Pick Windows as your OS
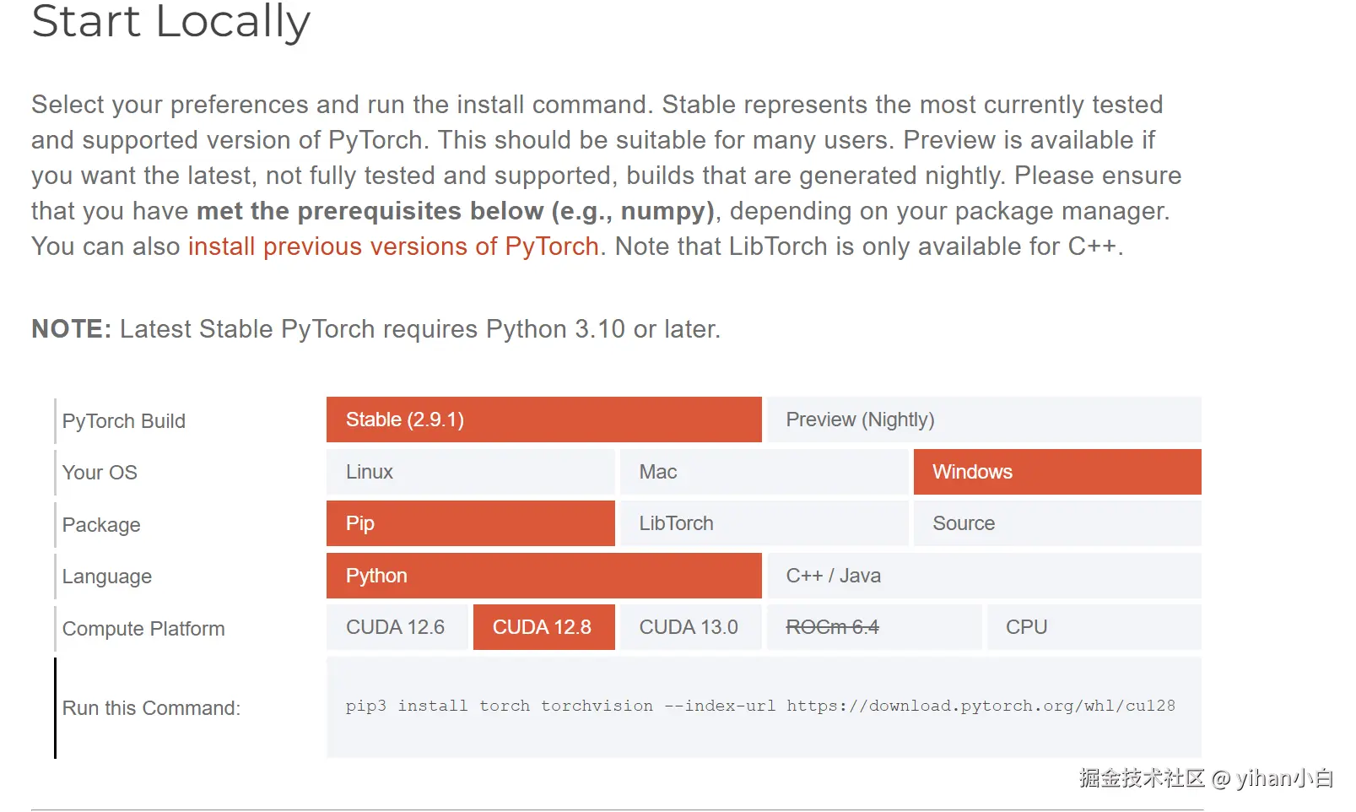This screenshot has width=1356, height=812. click(1056, 472)
